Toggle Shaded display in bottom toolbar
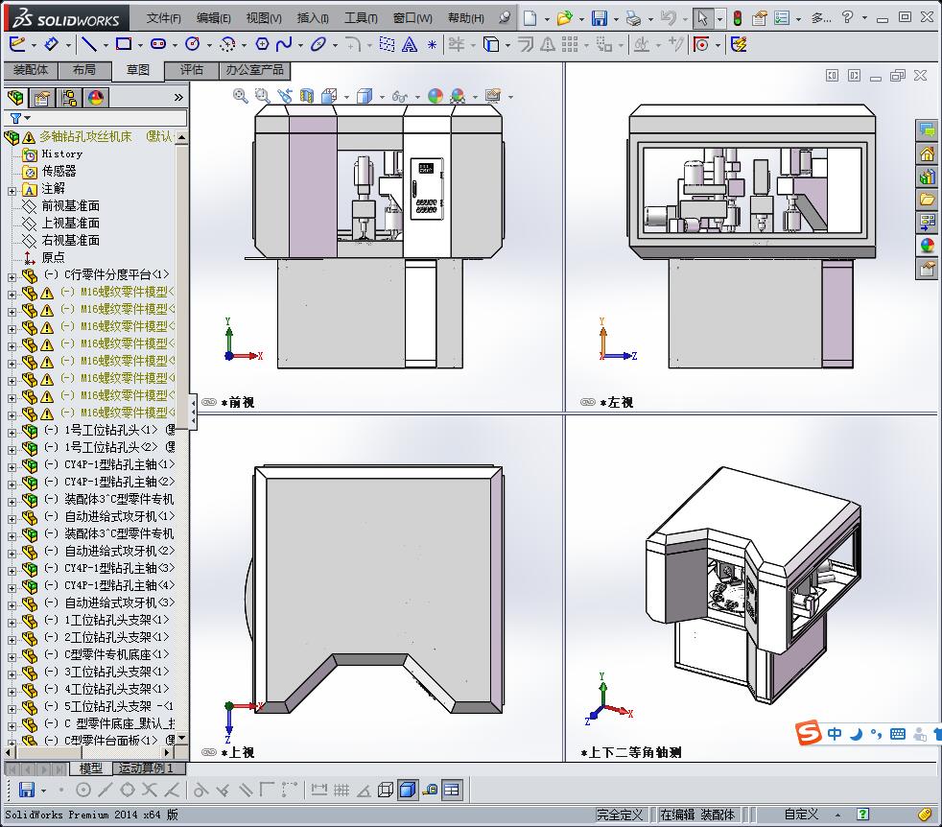942x827 pixels. [x=408, y=790]
